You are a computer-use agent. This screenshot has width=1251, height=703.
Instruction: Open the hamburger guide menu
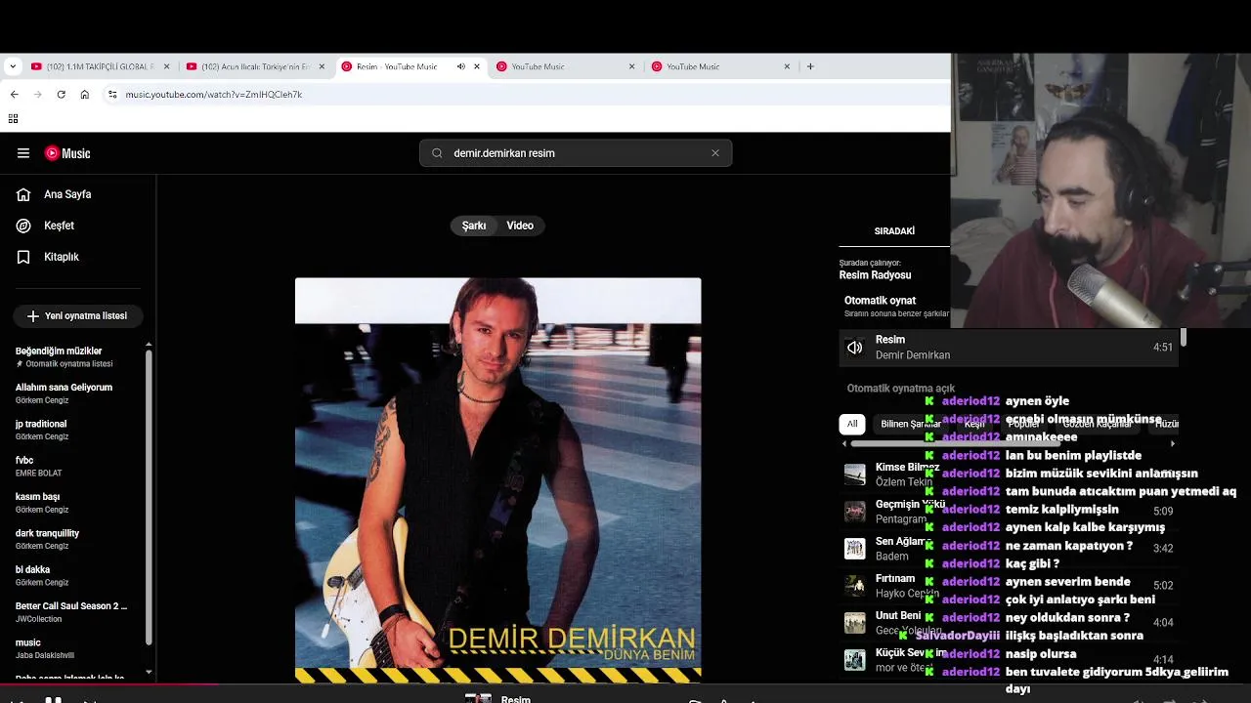(x=23, y=153)
